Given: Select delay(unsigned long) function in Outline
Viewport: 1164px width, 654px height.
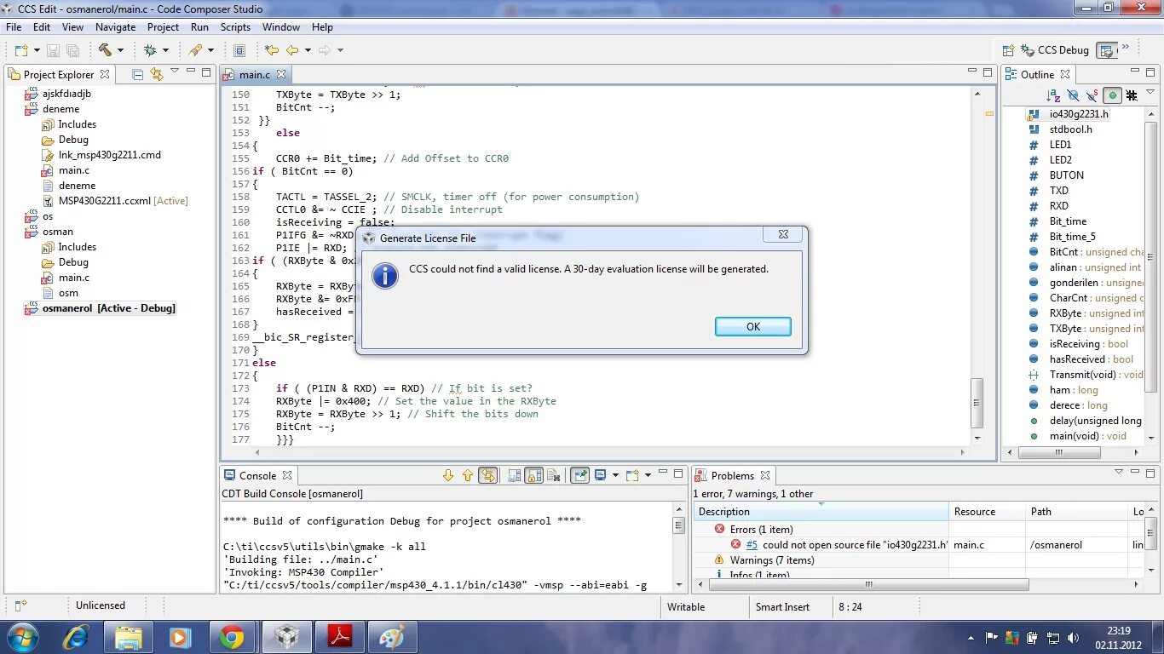Looking at the screenshot, I should coord(1085,421).
